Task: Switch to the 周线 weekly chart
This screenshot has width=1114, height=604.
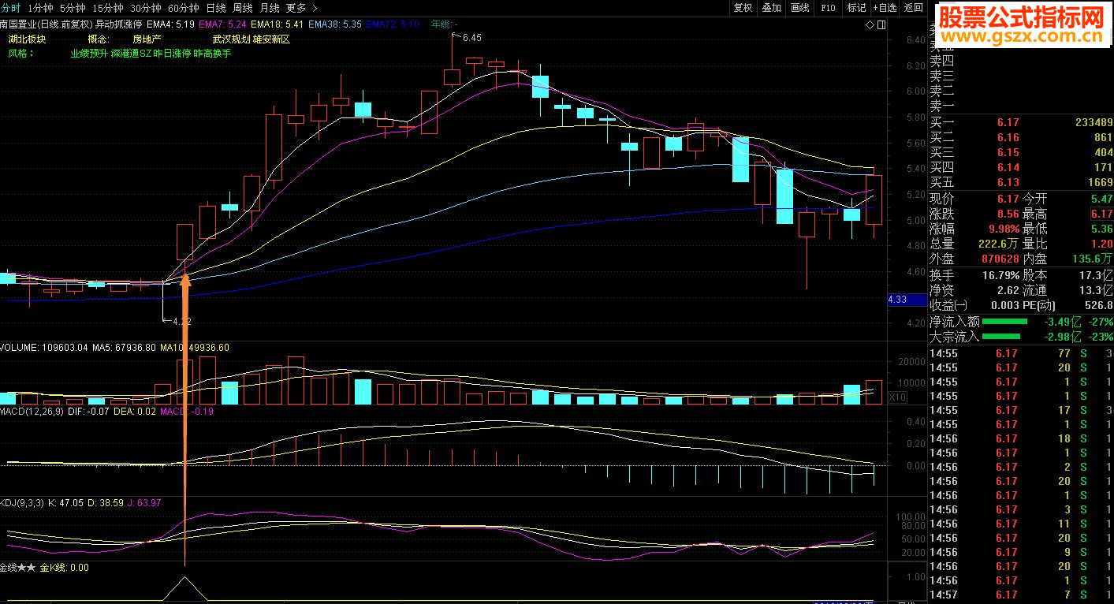Action: pos(243,8)
